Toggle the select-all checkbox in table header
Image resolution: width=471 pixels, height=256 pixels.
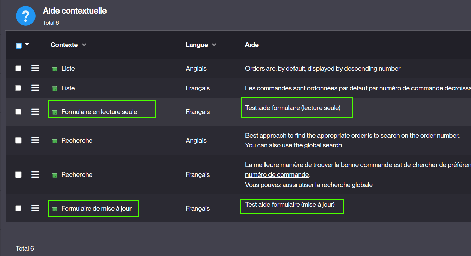pos(19,45)
